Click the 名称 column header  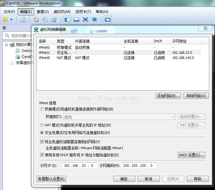click(46, 41)
